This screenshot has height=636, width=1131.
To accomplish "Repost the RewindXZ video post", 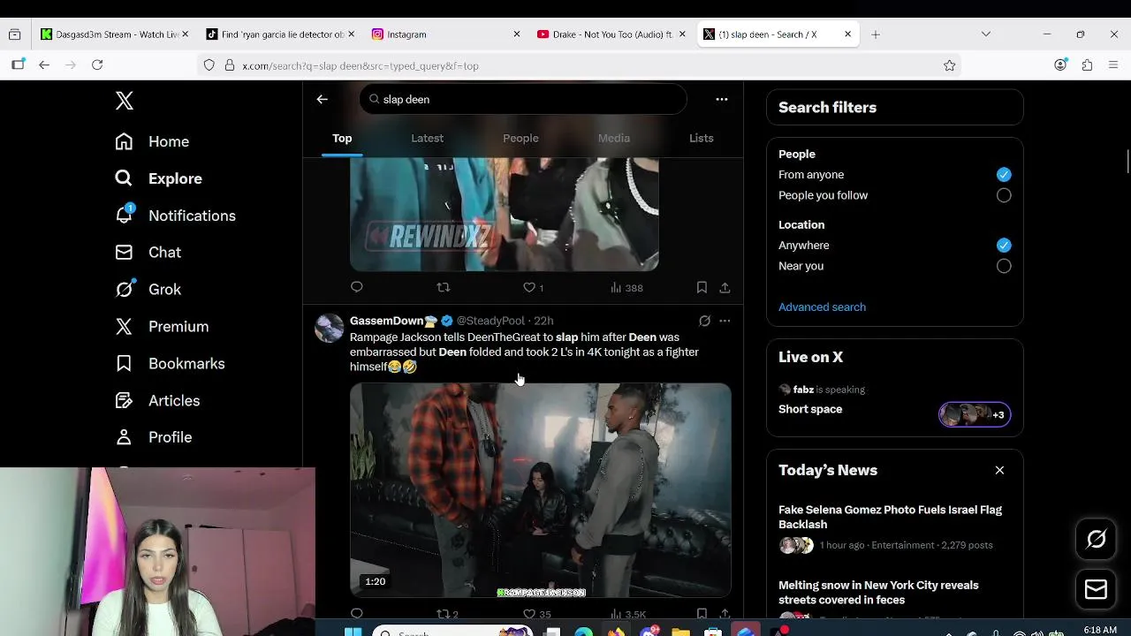I will tap(444, 287).
